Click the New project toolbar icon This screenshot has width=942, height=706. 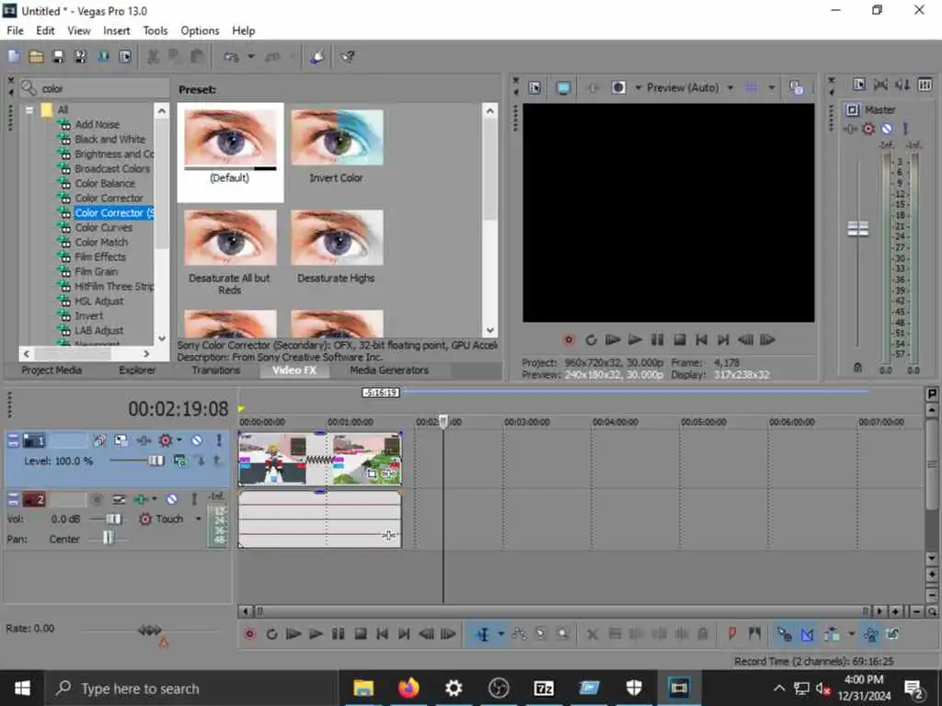coord(14,56)
